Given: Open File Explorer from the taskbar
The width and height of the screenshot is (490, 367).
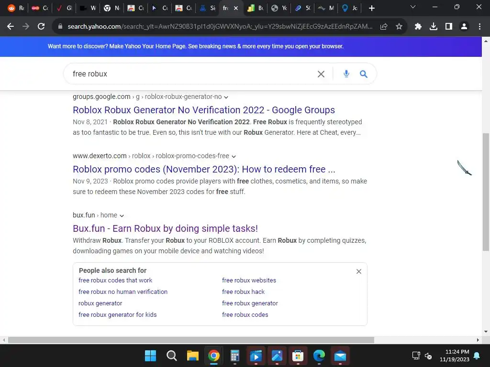Looking at the screenshot, I should click(x=193, y=356).
